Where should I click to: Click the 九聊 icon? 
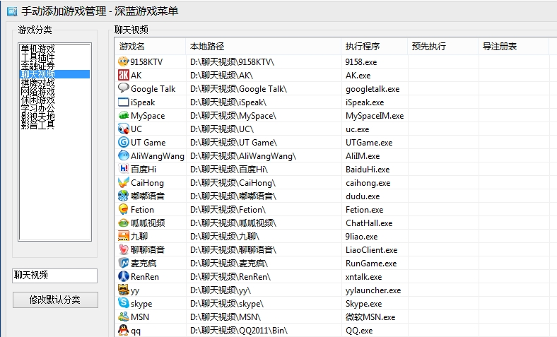tap(123, 236)
